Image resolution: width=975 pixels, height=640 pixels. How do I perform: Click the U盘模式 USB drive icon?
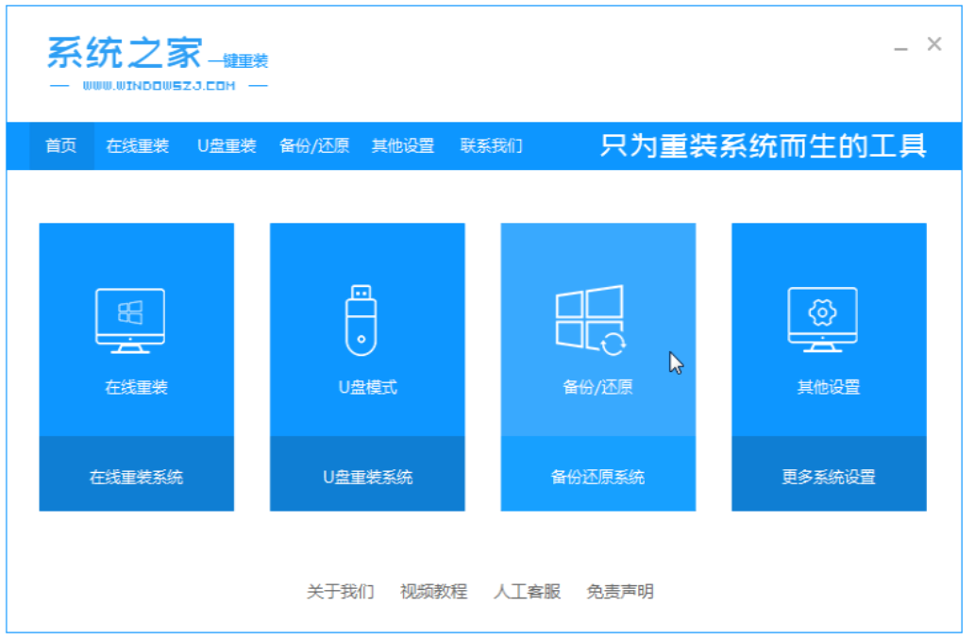(x=361, y=320)
